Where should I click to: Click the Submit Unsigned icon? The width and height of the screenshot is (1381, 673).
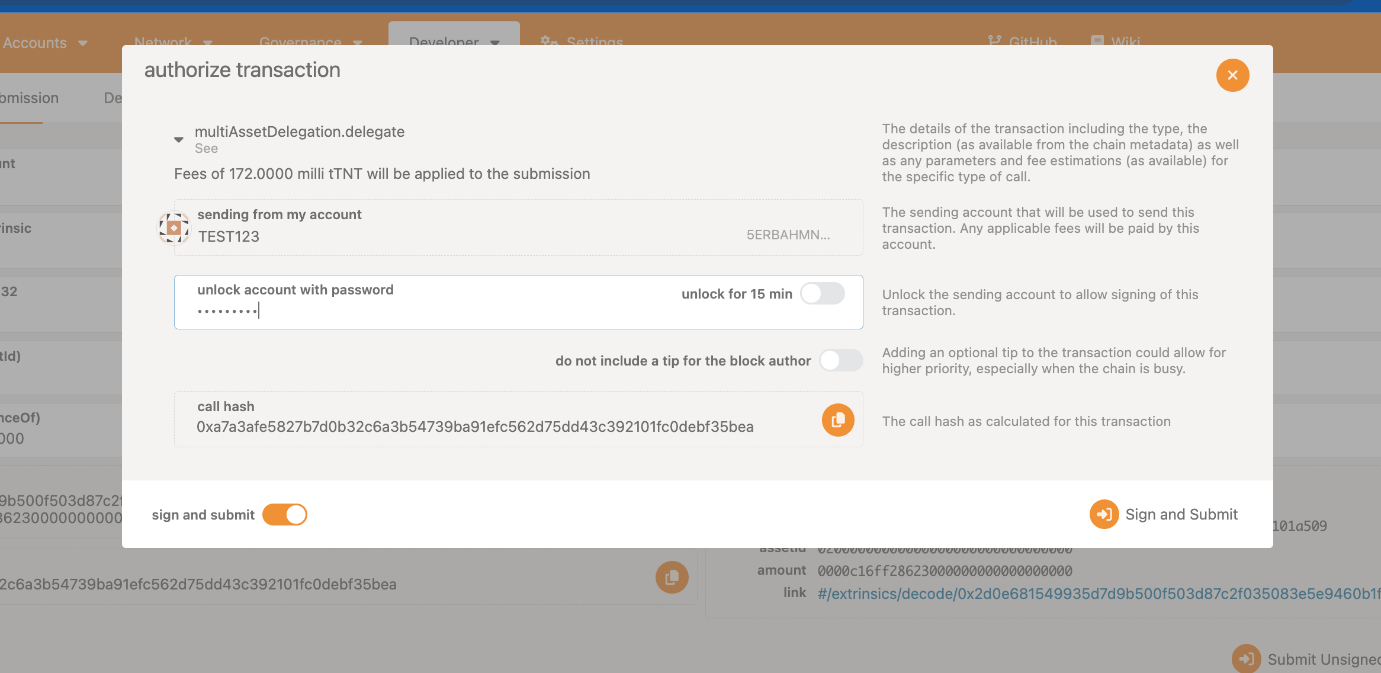click(1246, 659)
